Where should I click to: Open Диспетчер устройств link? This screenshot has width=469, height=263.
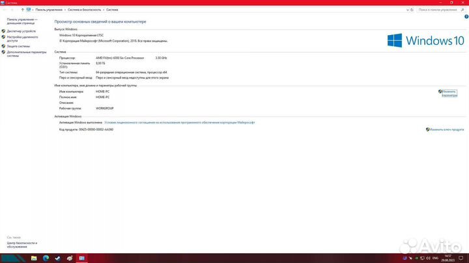(x=21, y=31)
